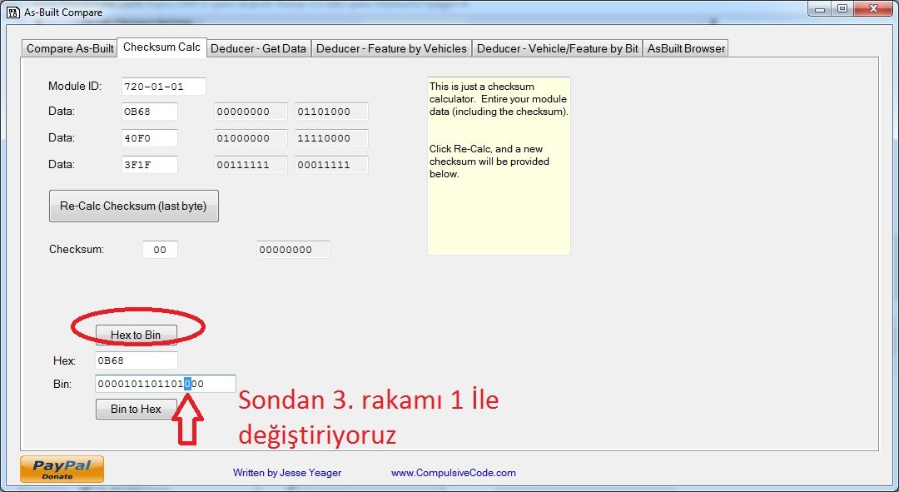
Task: Open Deducer - Feature by Vehicles tab
Action: [391, 48]
